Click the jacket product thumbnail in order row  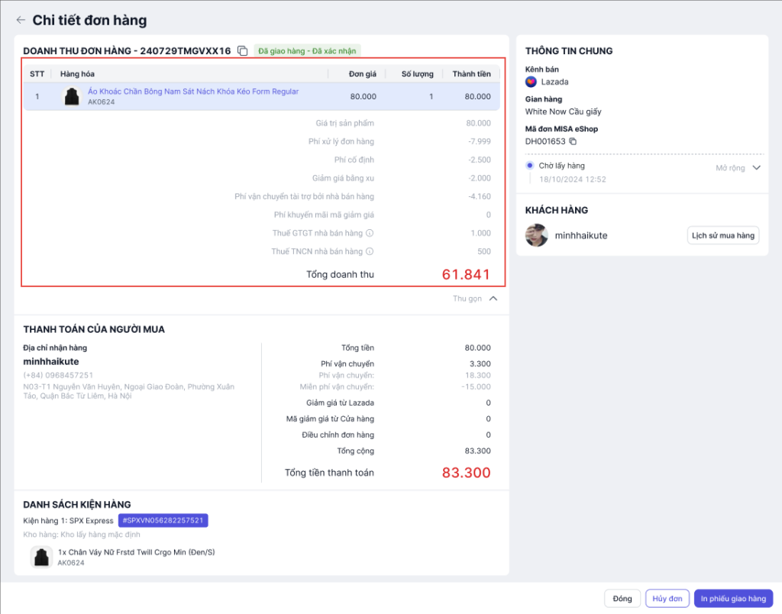coord(72,96)
